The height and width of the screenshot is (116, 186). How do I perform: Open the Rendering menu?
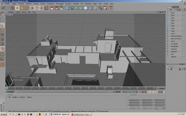pyautogui.click(x=88, y=4)
